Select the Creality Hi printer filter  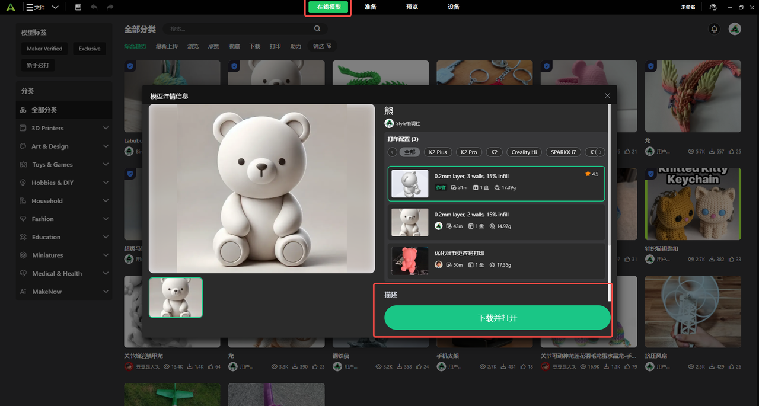tap(524, 152)
